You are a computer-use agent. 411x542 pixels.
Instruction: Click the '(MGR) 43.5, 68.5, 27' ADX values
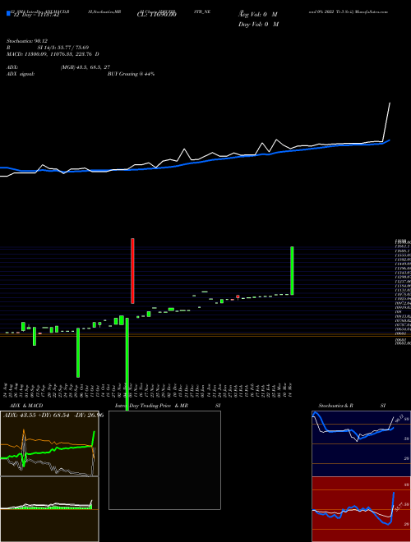tap(85, 67)
